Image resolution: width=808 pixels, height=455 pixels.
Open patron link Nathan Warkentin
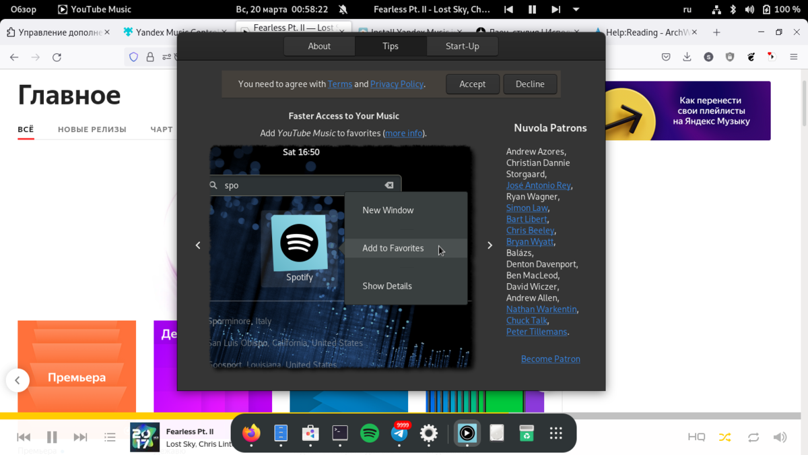point(541,309)
